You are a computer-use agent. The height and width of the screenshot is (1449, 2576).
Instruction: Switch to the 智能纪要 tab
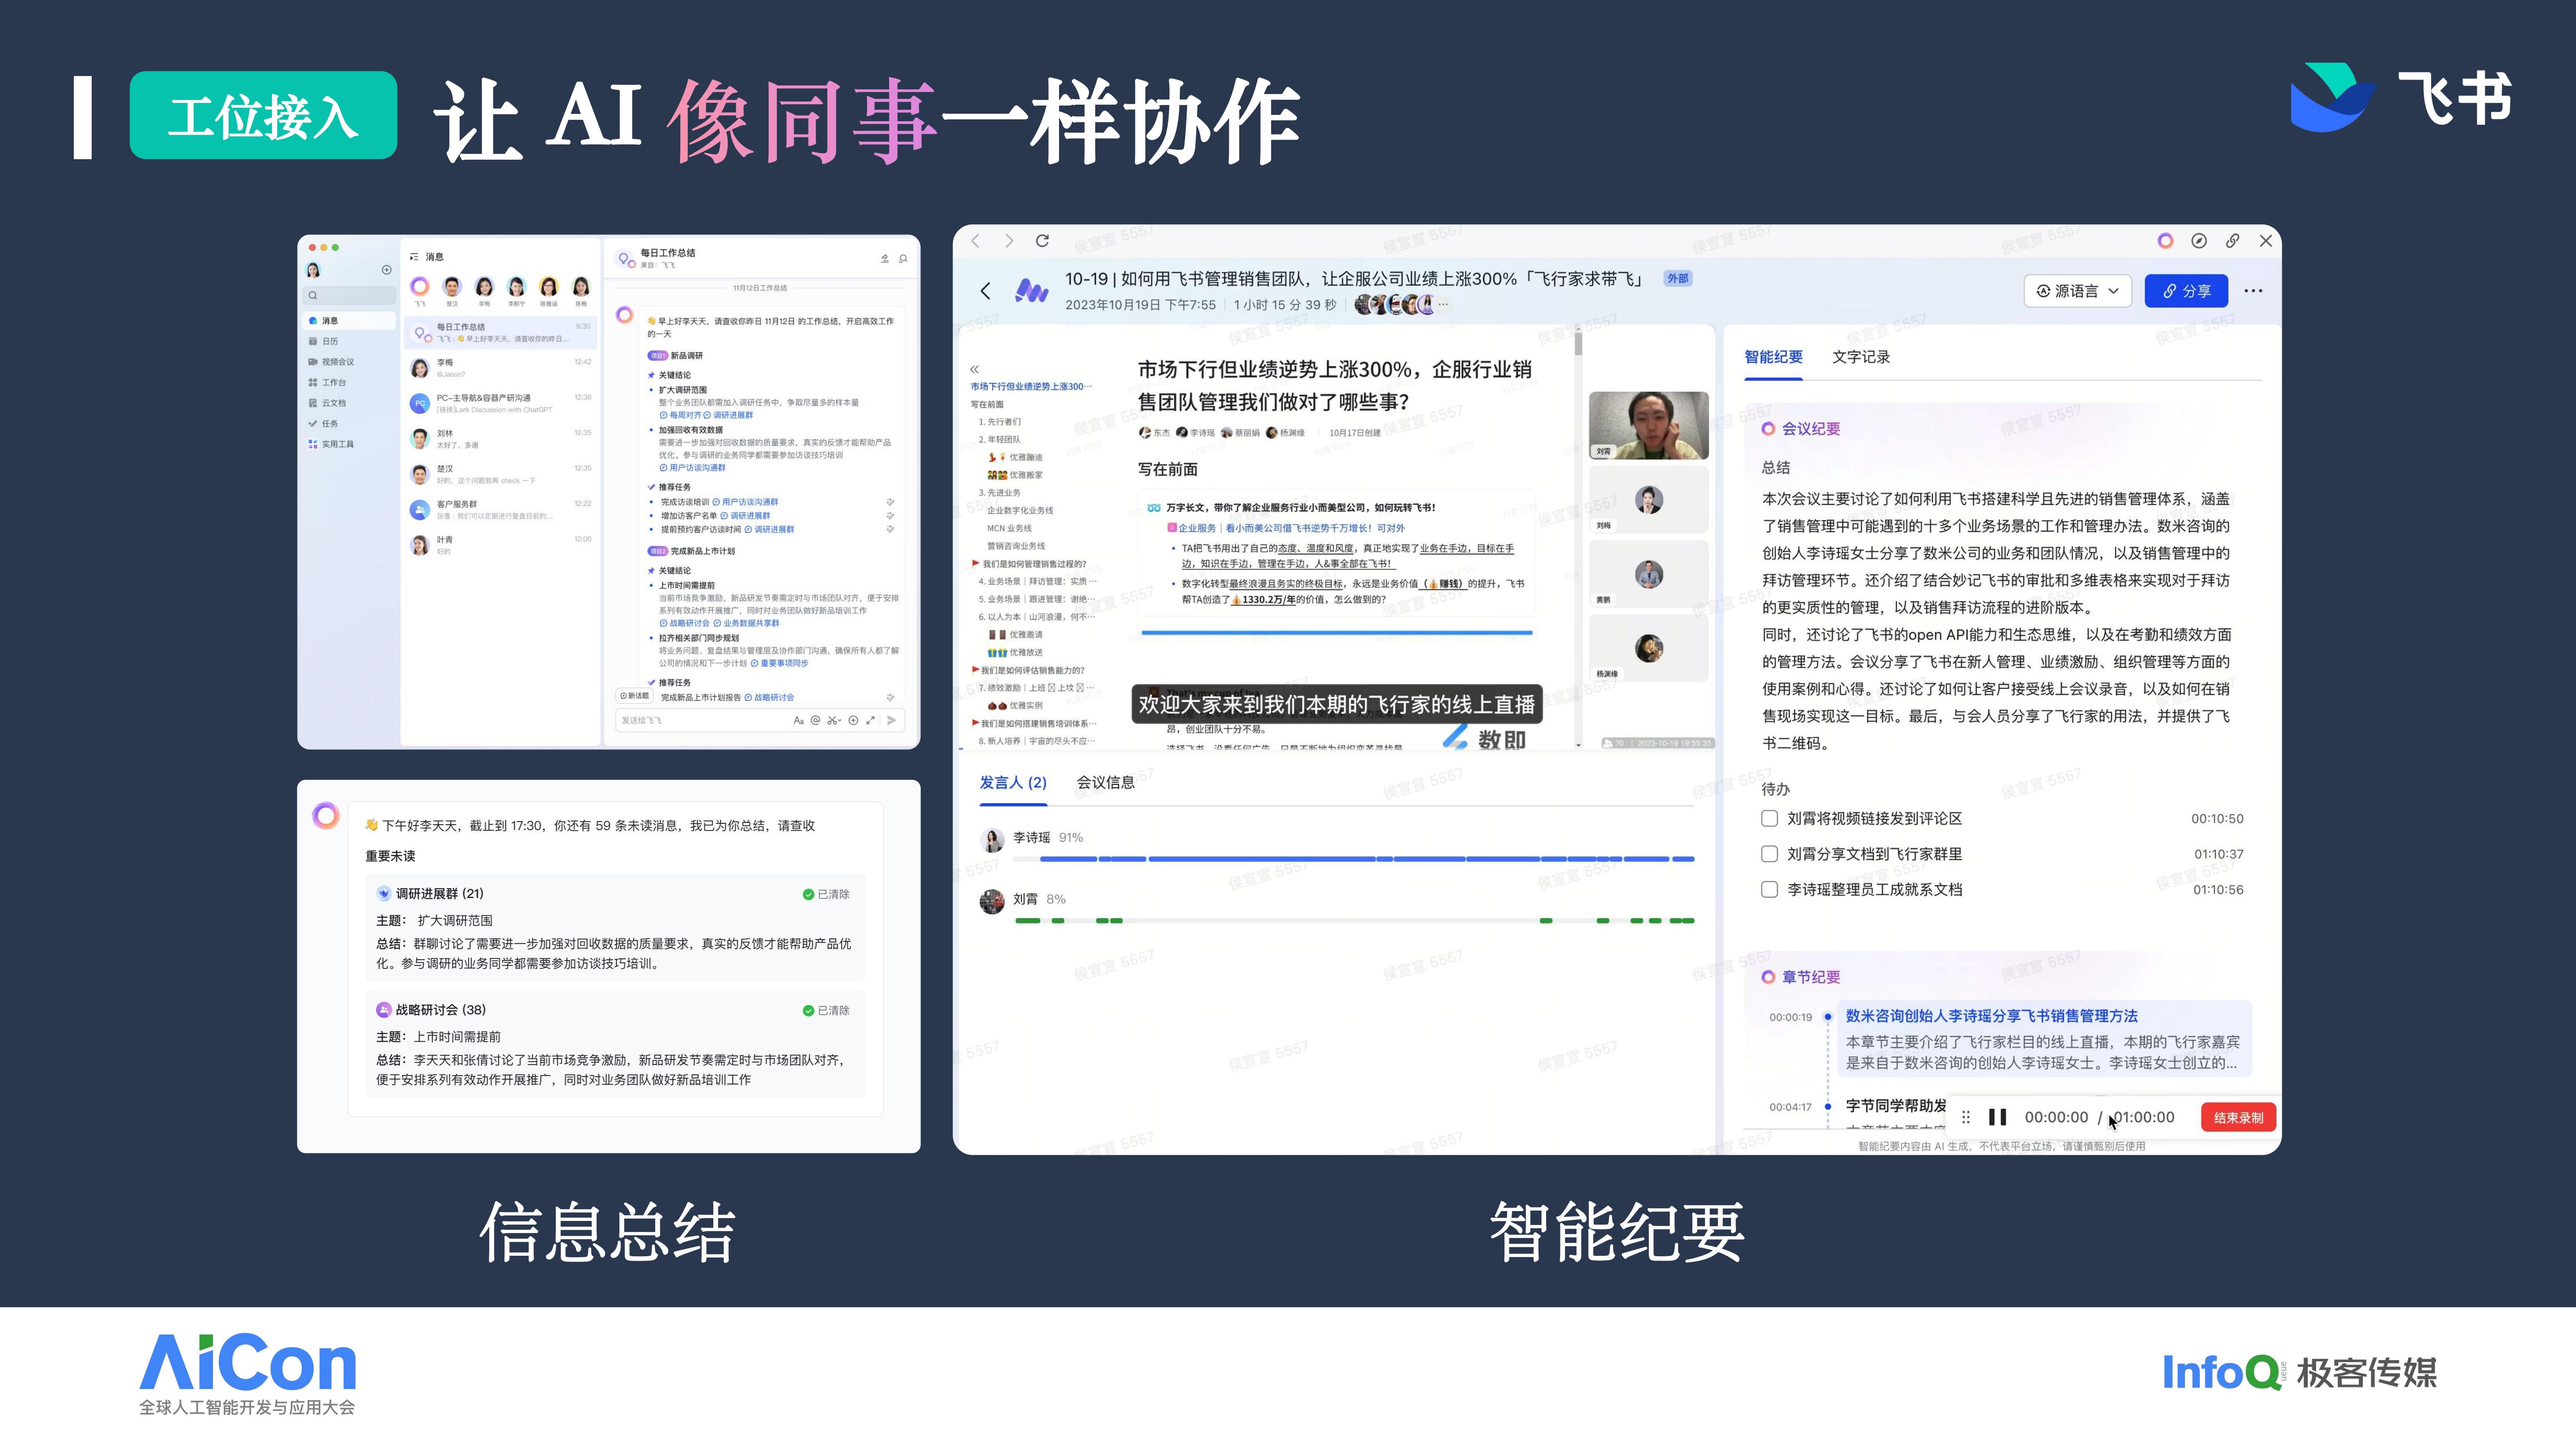[x=1773, y=357]
